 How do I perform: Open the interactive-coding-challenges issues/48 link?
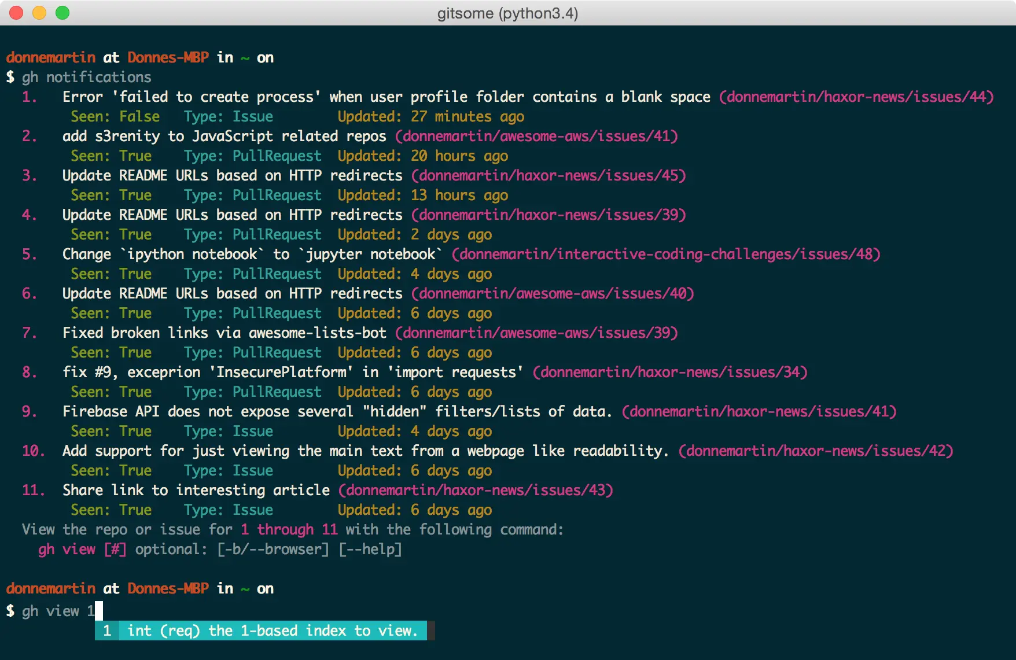tap(666, 254)
